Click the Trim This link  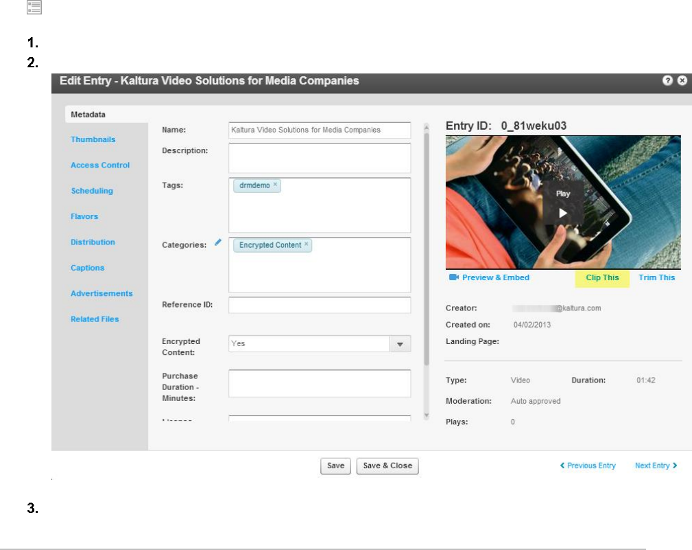657,277
